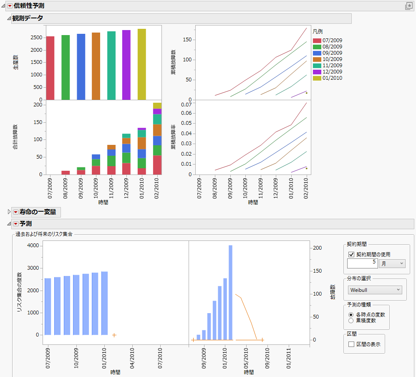Open the Weibull distribution dropdown
The height and width of the screenshot is (377, 416).
[374, 289]
